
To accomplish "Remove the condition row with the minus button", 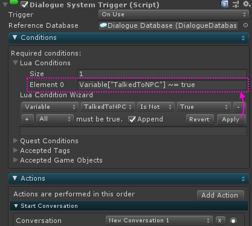I will pyautogui.click(x=239, y=107).
